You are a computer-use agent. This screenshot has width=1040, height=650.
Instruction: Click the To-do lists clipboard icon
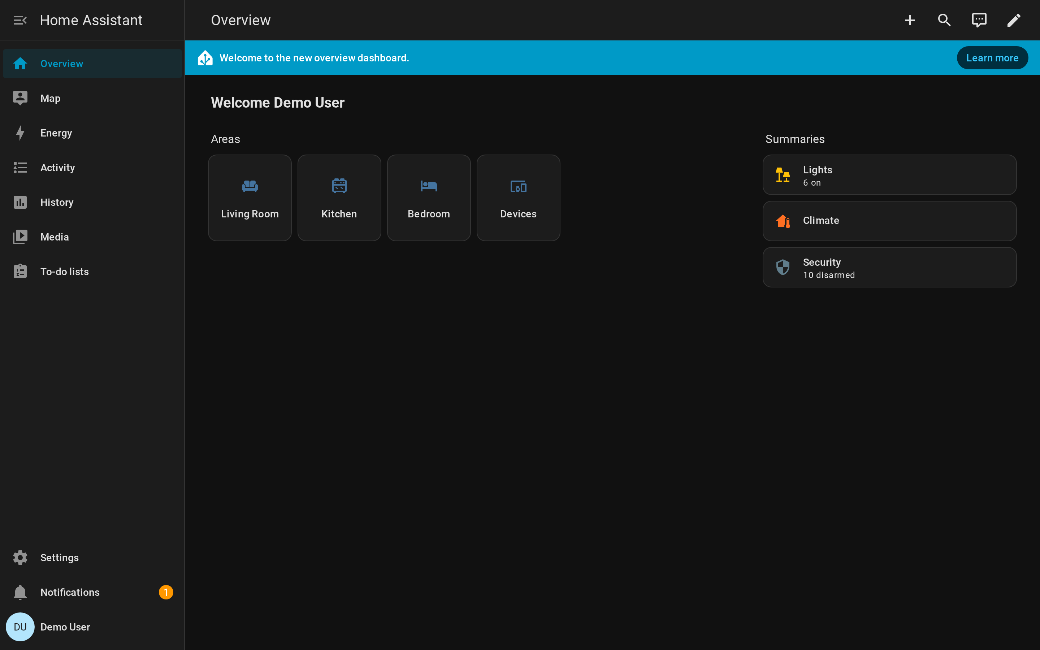coord(20,271)
